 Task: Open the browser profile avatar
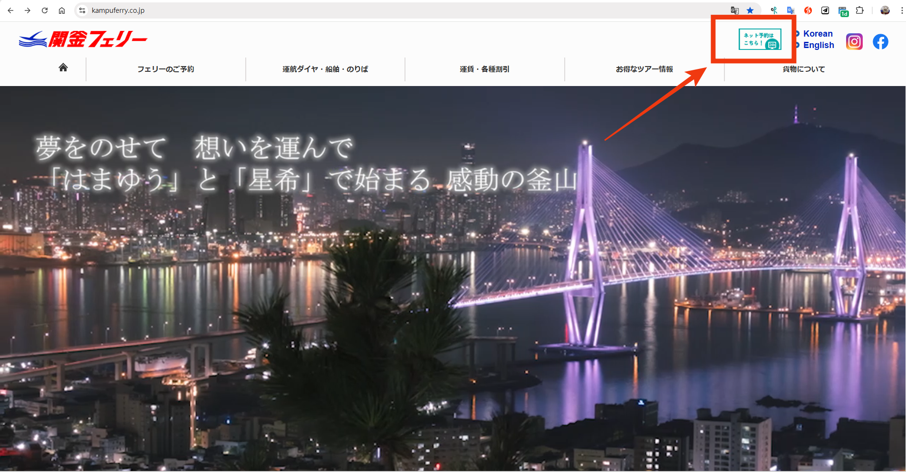pos(885,10)
